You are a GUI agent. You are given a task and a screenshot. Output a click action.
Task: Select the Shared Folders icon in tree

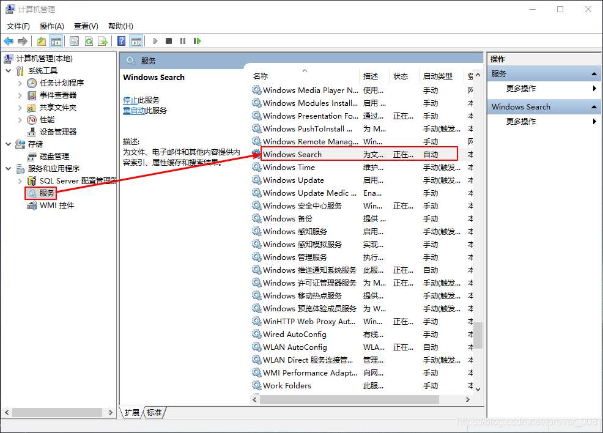click(32, 108)
